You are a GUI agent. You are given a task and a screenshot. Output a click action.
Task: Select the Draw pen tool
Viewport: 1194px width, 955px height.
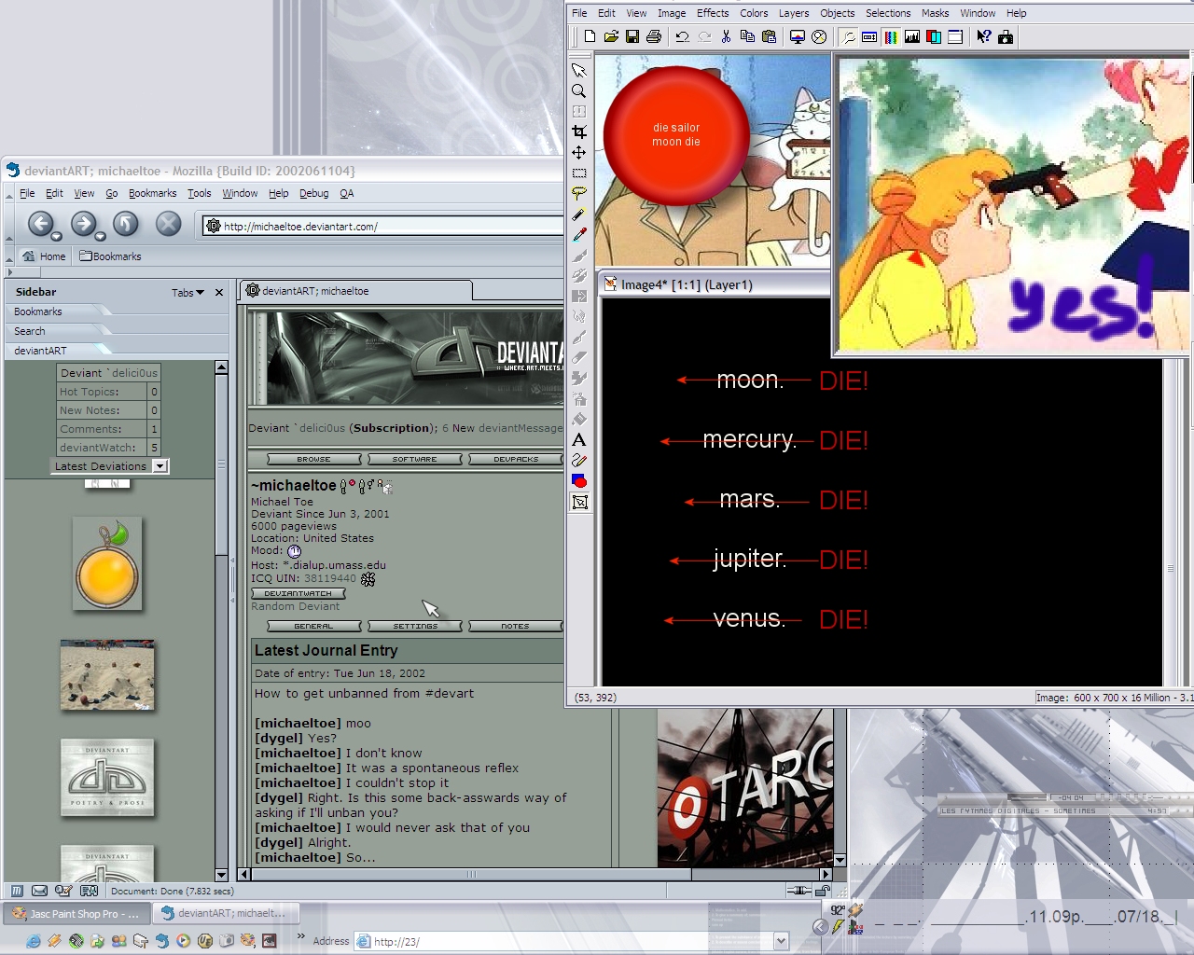[579, 461]
